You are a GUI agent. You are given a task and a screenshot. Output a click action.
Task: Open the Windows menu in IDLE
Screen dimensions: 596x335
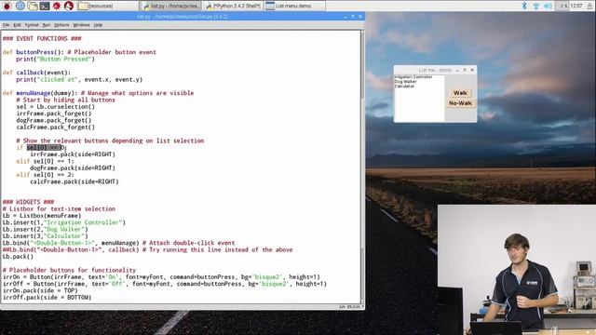[81, 25]
